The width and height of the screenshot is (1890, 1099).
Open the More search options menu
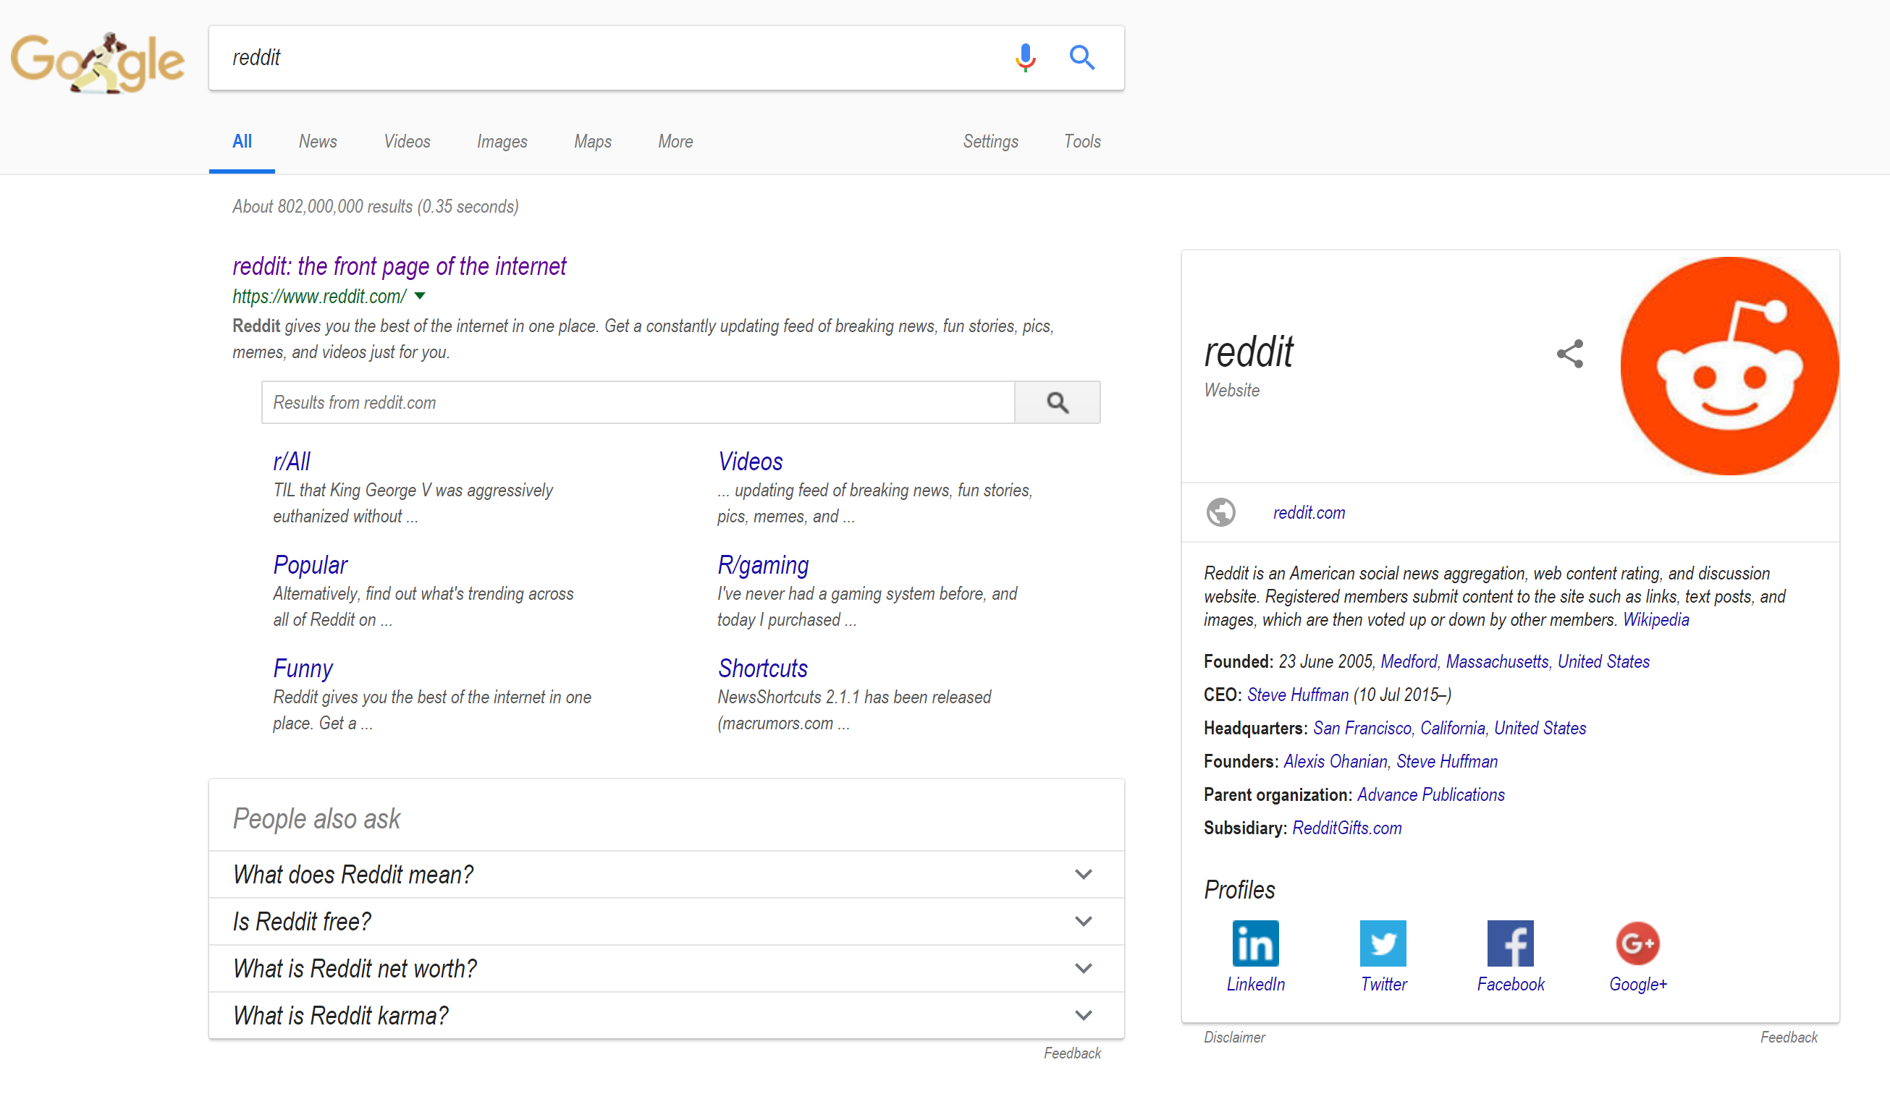click(x=675, y=142)
